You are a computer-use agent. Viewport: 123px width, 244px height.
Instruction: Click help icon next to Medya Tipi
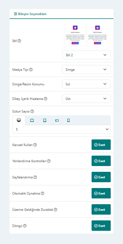(31, 69)
